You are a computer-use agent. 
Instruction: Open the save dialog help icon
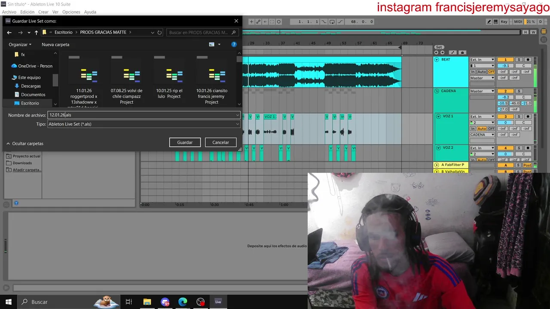pyautogui.click(x=234, y=44)
